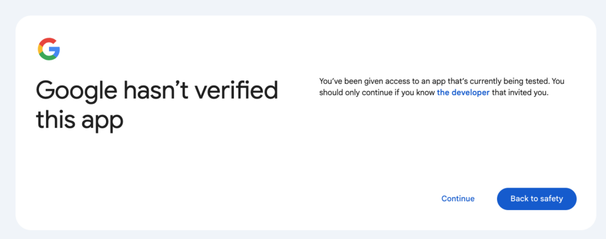Click the "this app" heading line
Image resolution: width=606 pixels, height=239 pixels.
pyautogui.click(x=79, y=121)
